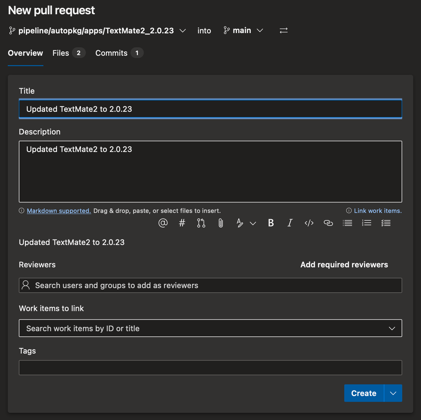Swap source and target branches

tap(284, 30)
